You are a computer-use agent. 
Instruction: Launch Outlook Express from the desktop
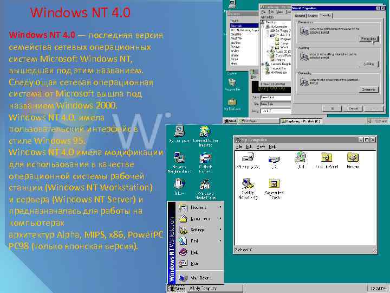(205, 163)
